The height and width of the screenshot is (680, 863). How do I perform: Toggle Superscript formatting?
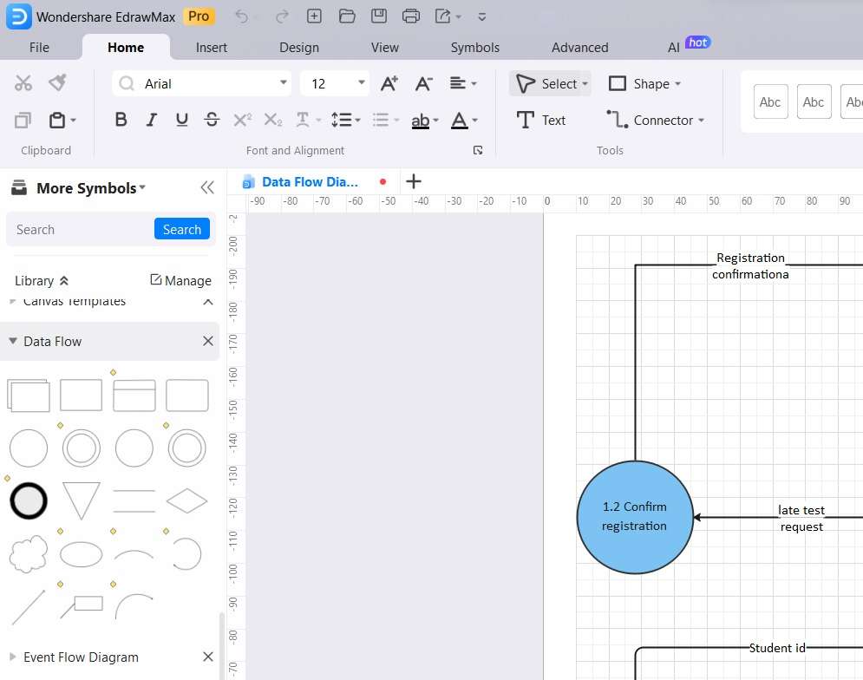click(x=242, y=120)
